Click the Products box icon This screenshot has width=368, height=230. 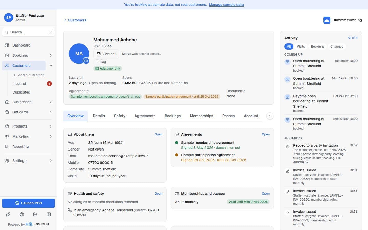(x=7, y=126)
